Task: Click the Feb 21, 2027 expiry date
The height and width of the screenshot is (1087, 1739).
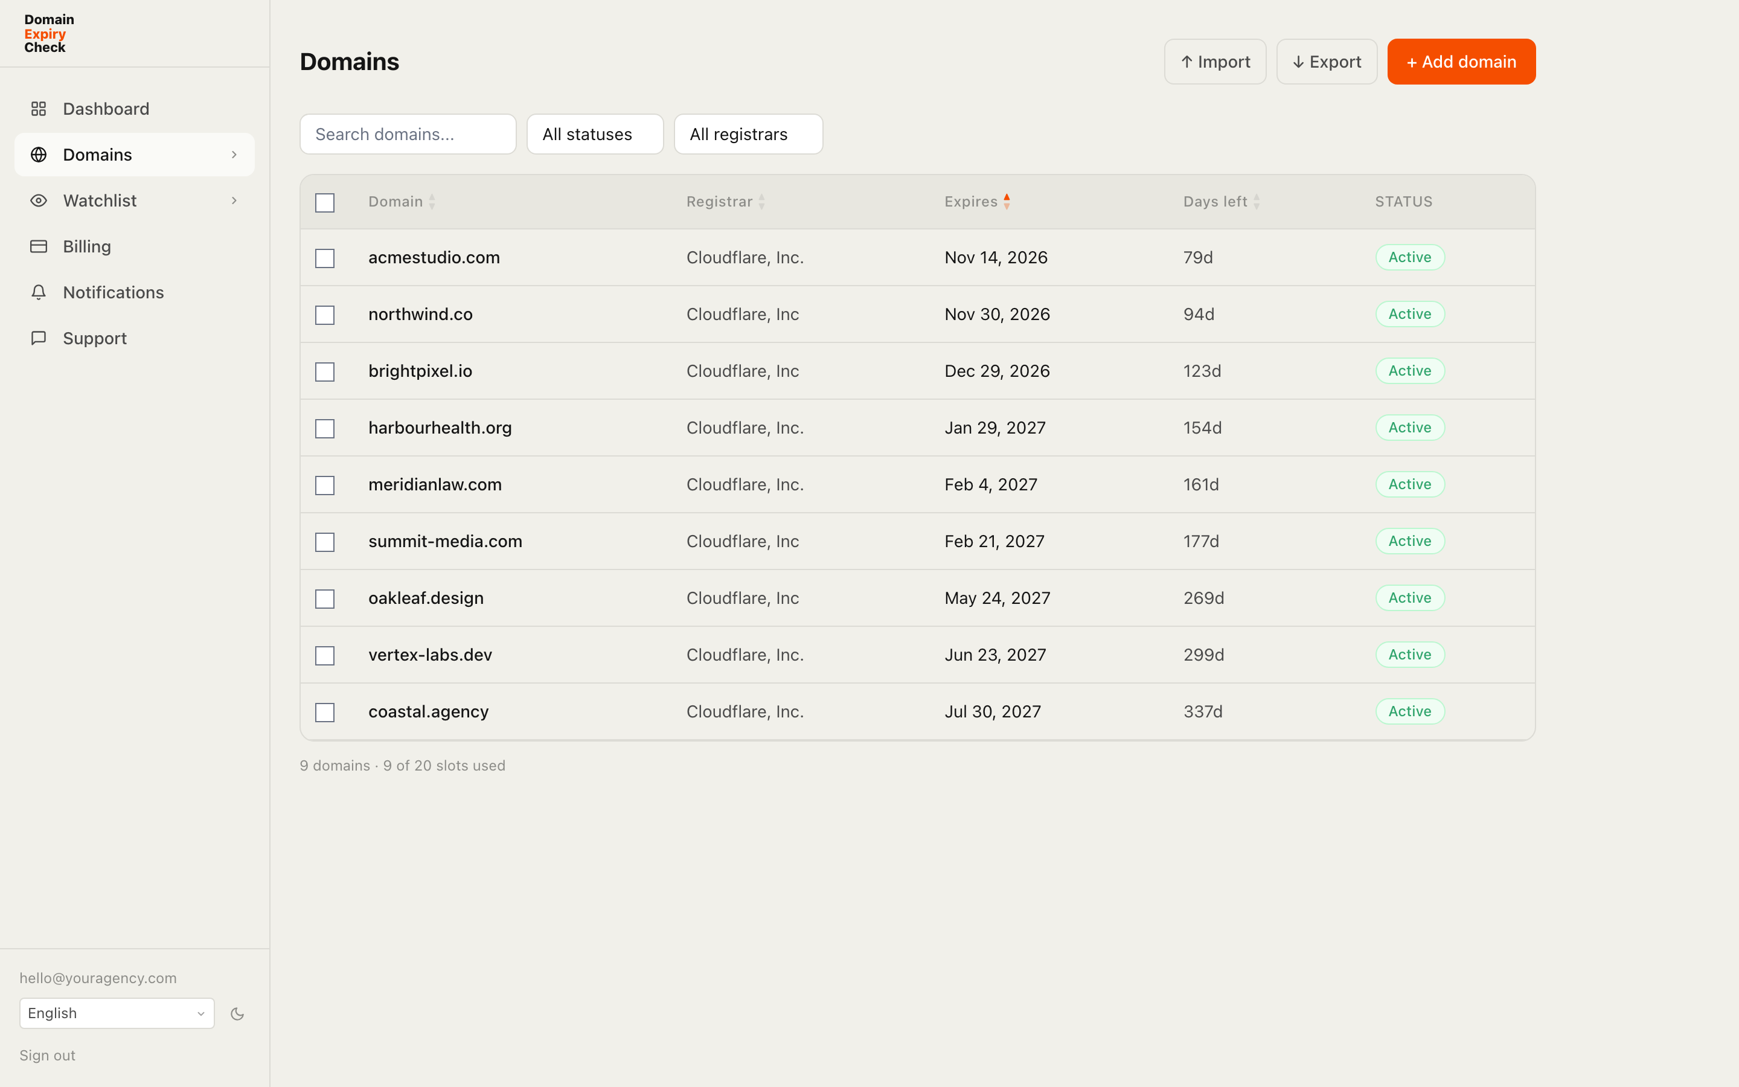Action: coord(994,541)
